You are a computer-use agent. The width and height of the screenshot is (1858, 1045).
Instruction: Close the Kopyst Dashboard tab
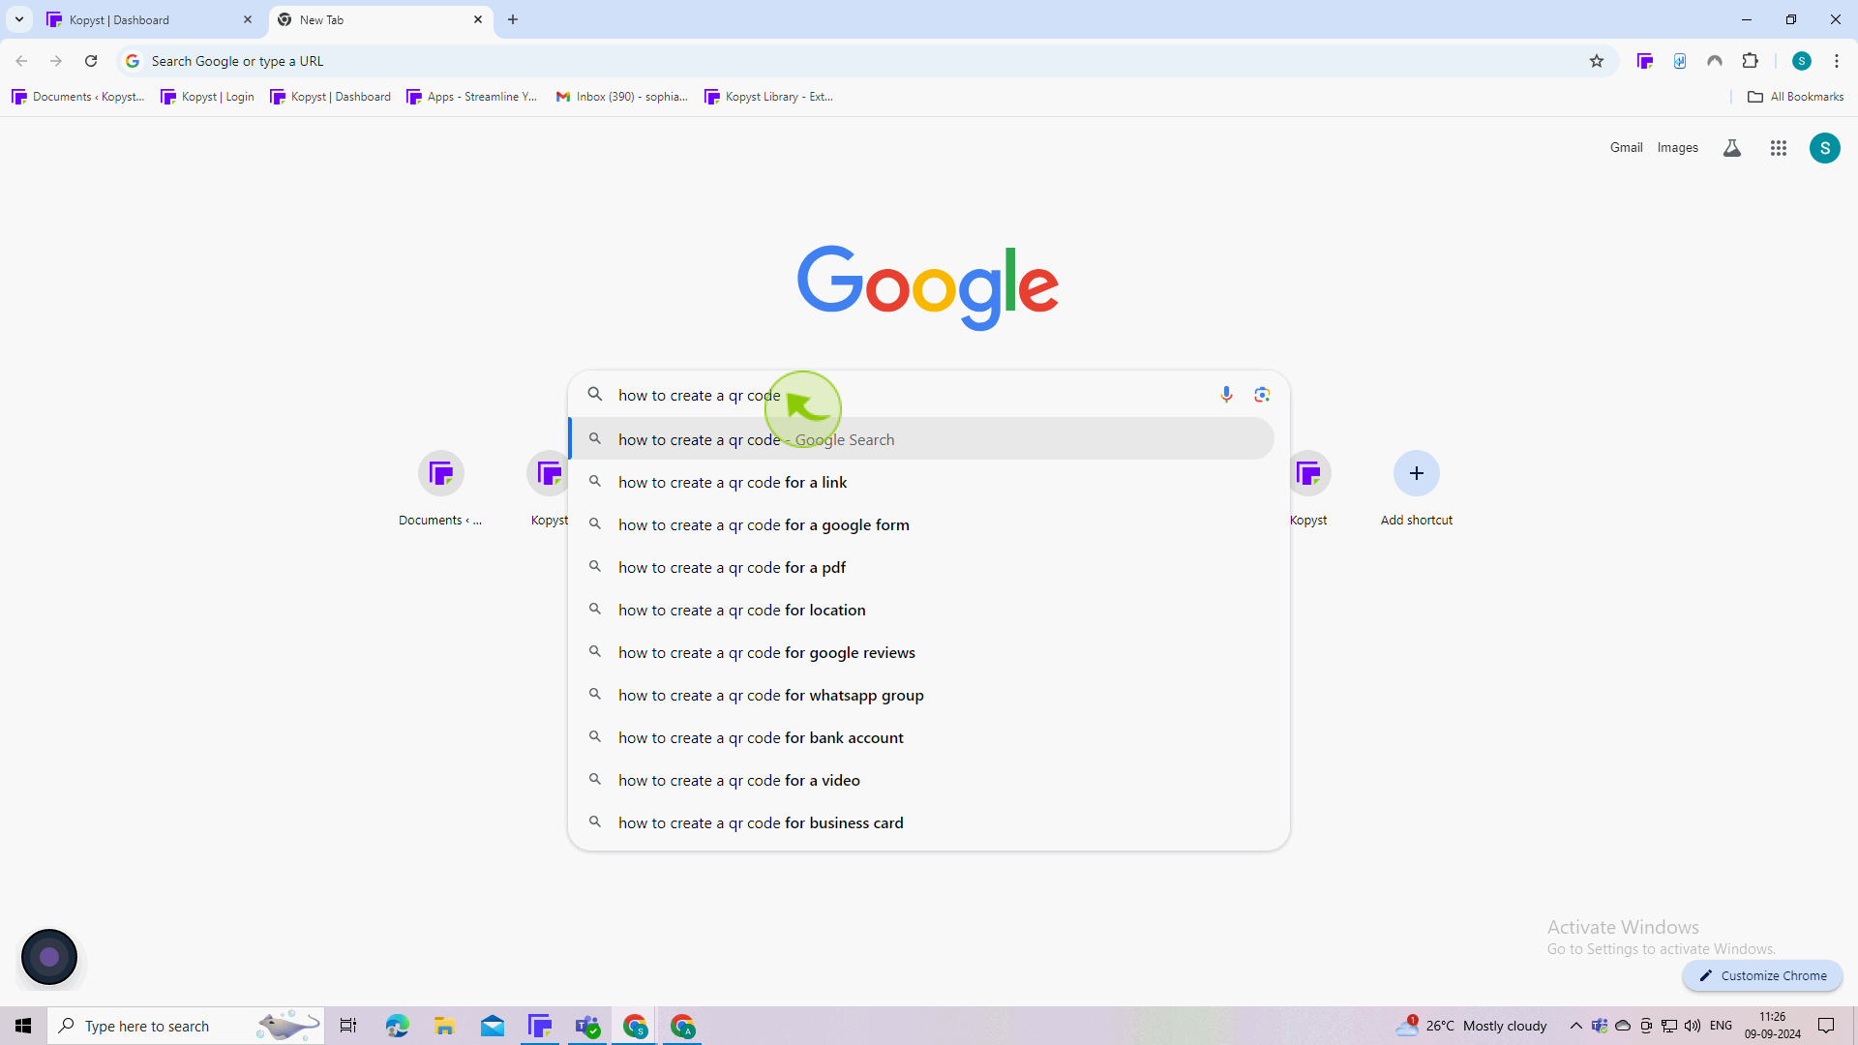tap(248, 19)
